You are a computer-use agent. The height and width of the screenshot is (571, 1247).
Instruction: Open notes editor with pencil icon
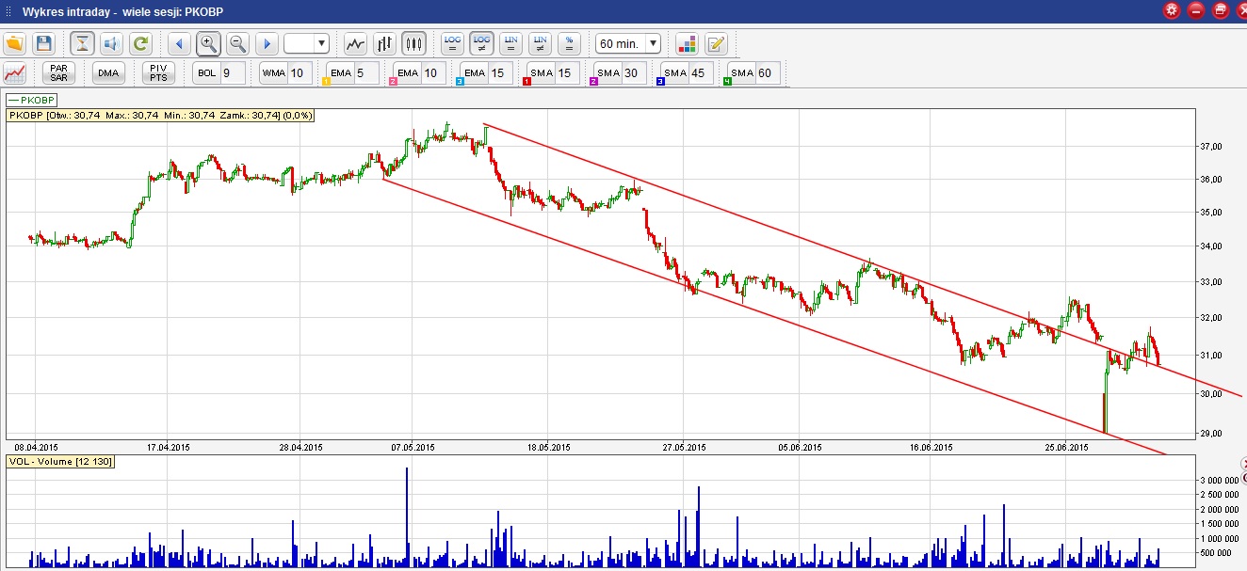point(716,43)
